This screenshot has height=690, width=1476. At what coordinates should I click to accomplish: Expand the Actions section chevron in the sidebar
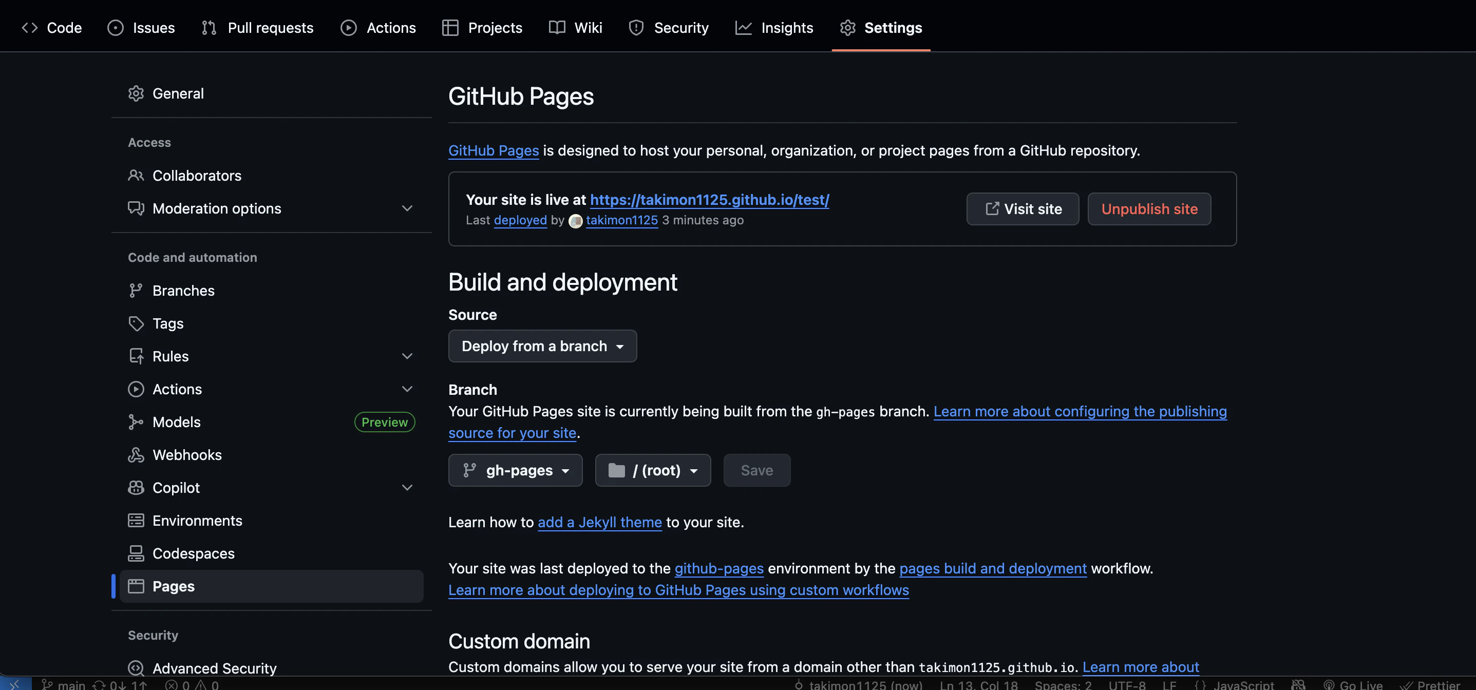pos(407,389)
